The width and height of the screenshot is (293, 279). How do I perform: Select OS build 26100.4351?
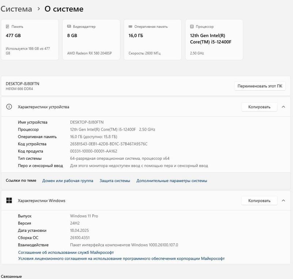[80, 238]
